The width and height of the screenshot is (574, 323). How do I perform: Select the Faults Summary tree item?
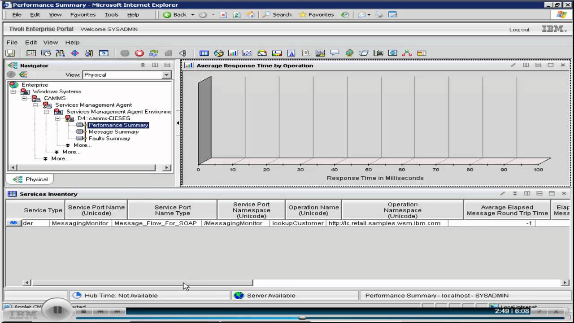click(109, 139)
